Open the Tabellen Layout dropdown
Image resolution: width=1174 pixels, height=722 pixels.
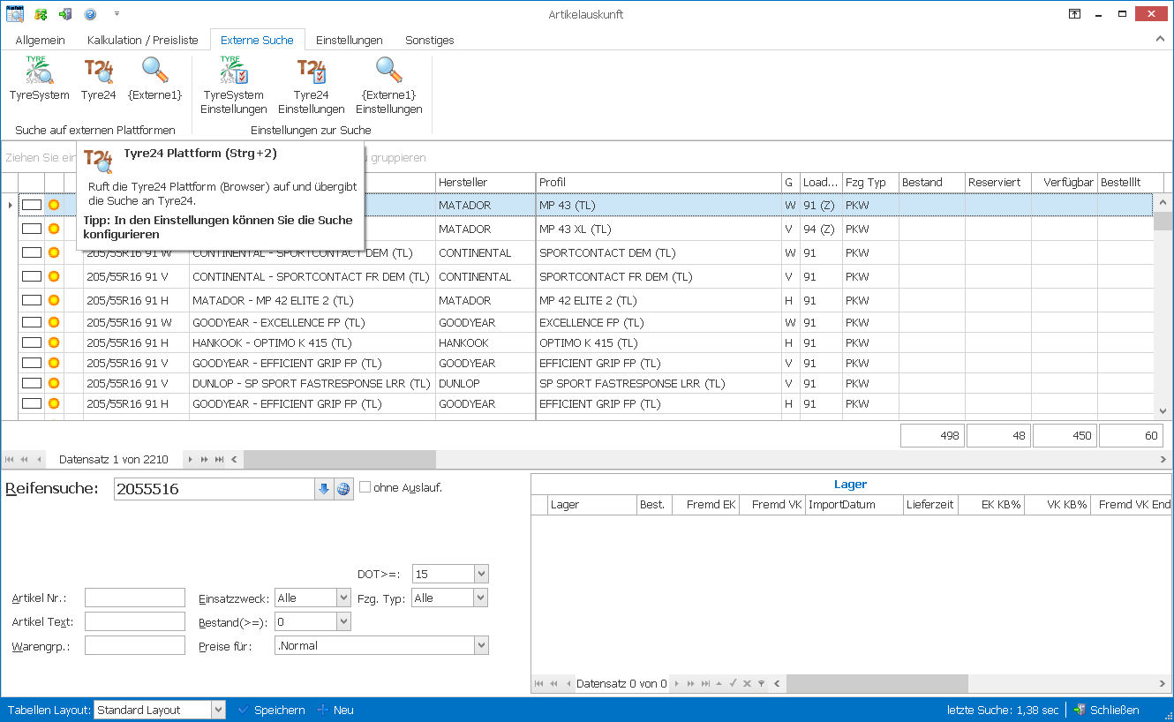218,710
